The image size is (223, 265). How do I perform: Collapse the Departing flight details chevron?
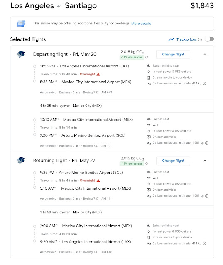click(205, 54)
